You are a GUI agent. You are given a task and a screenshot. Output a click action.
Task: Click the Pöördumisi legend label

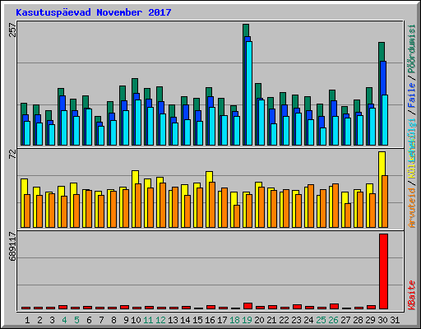(411, 49)
